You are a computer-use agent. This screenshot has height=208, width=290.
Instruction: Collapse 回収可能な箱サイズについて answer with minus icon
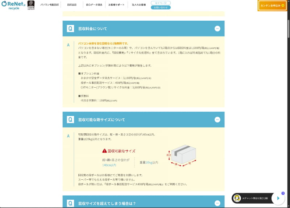(x=217, y=120)
